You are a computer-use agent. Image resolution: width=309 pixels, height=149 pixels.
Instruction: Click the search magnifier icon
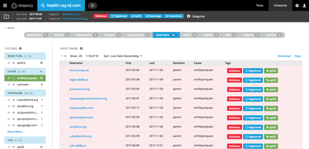(x=42, y=5)
